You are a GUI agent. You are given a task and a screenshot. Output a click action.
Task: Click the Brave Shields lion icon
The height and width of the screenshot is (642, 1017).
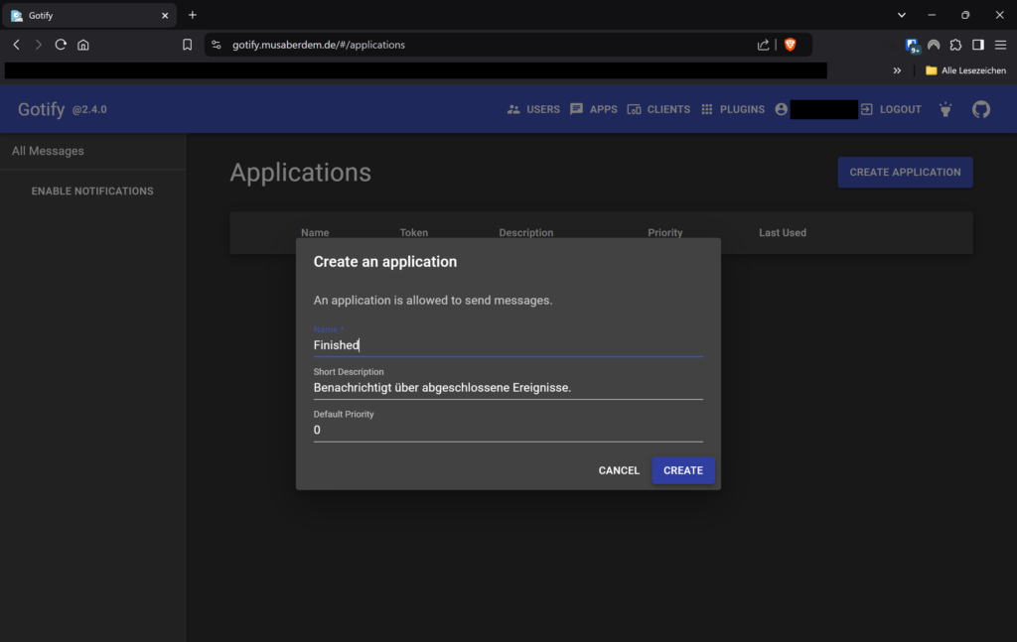tap(791, 45)
